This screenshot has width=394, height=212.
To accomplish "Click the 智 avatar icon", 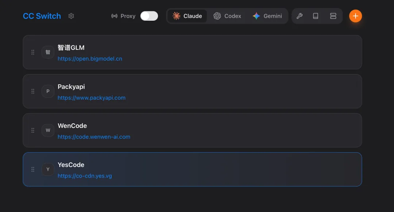I will point(48,52).
